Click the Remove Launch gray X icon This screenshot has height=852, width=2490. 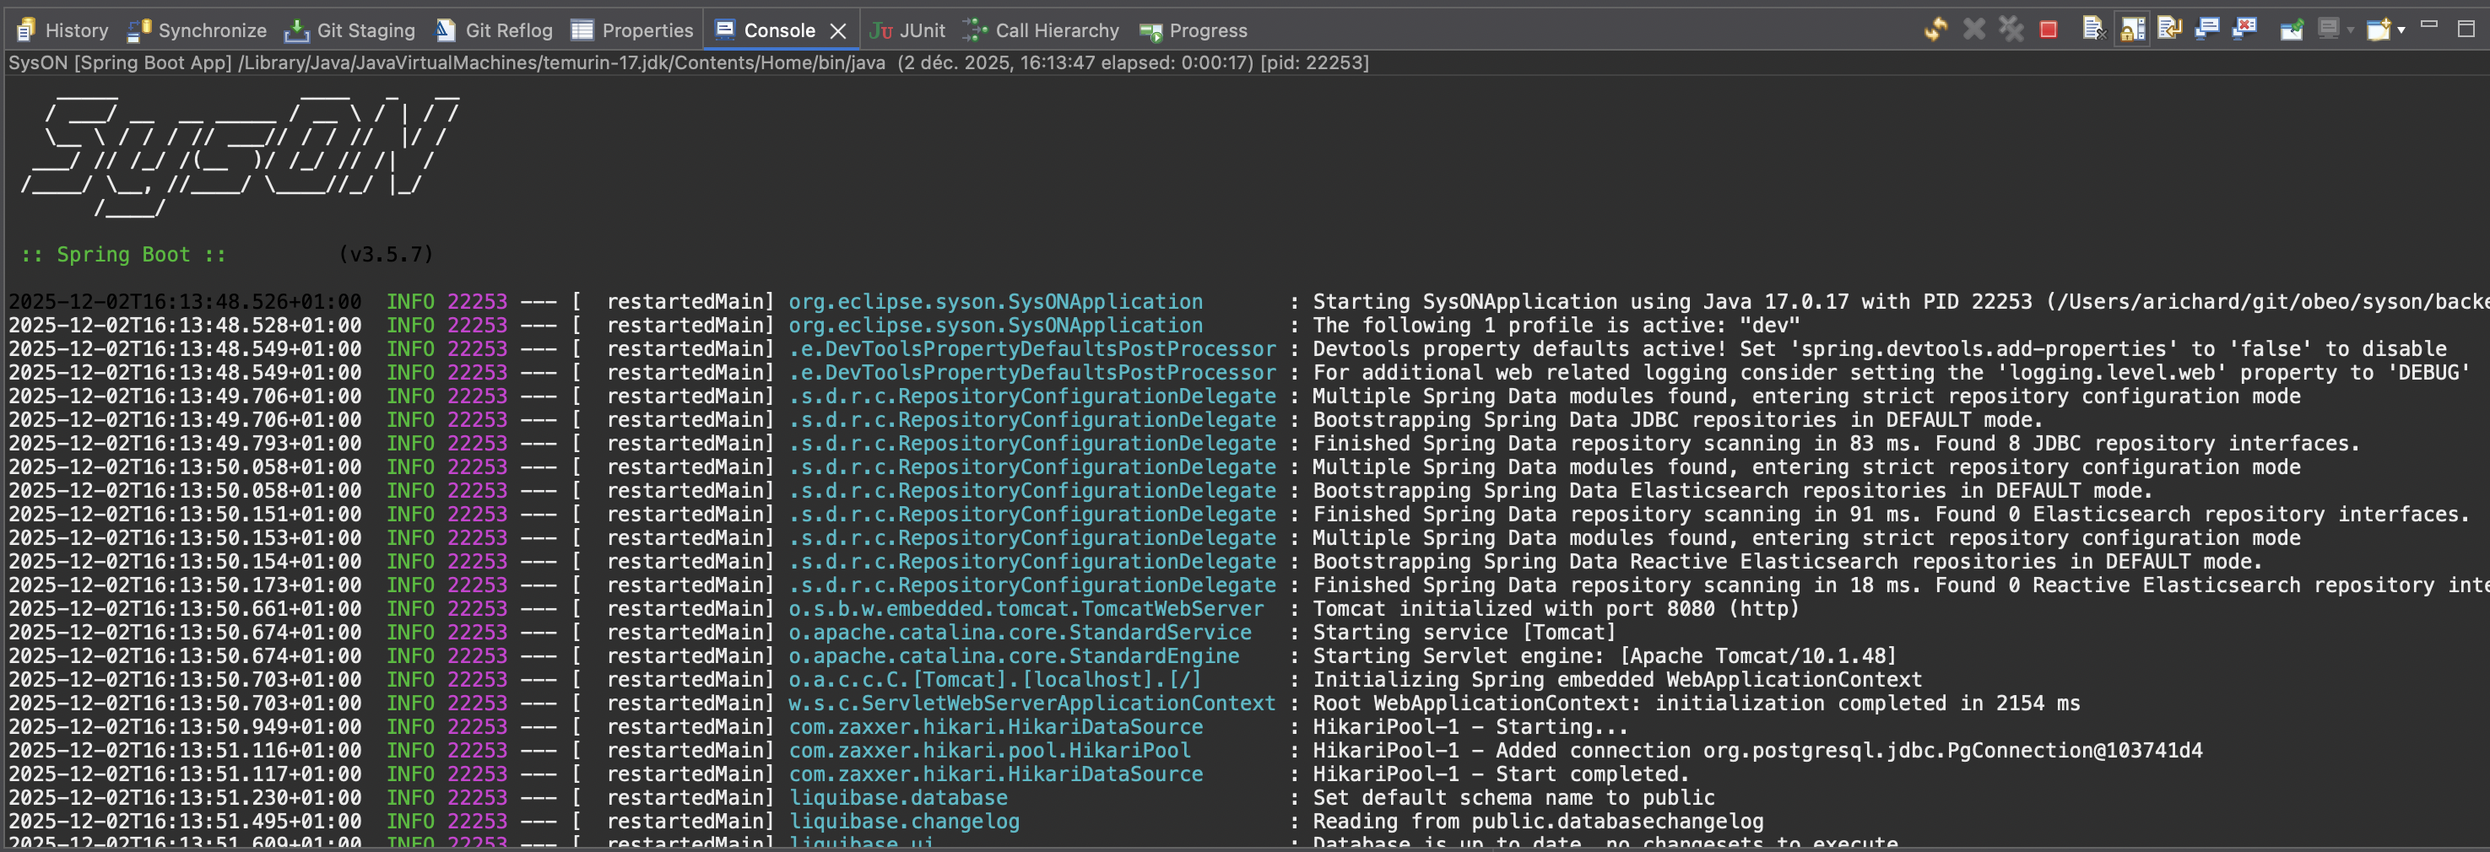click(x=1973, y=30)
